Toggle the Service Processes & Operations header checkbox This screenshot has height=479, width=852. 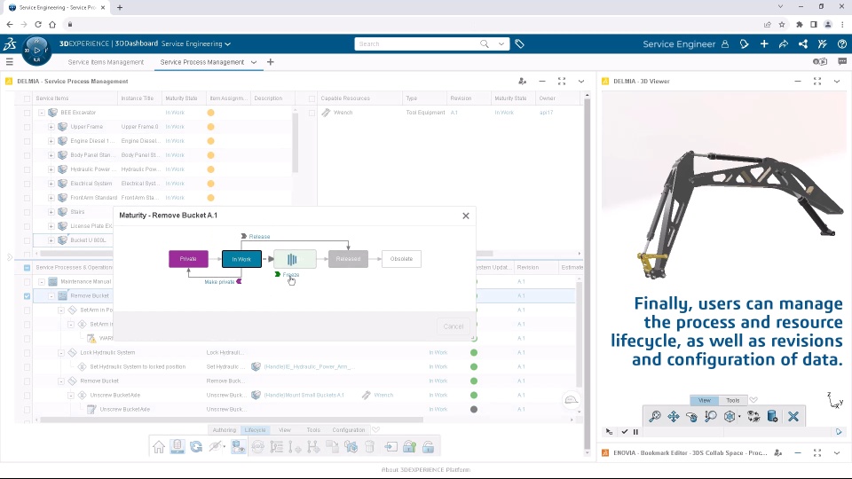pos(28,268)
